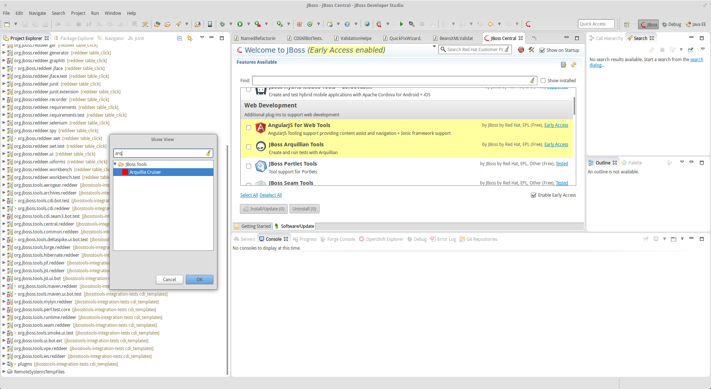Show hidden editor tabs list
Viewport: 711px width, 389px height.
click(534, 38)
